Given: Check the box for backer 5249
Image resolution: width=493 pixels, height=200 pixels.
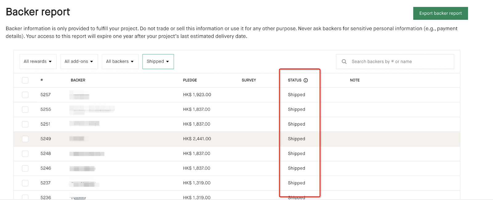Looking at the screenshot, I should (x=25, y=139).
